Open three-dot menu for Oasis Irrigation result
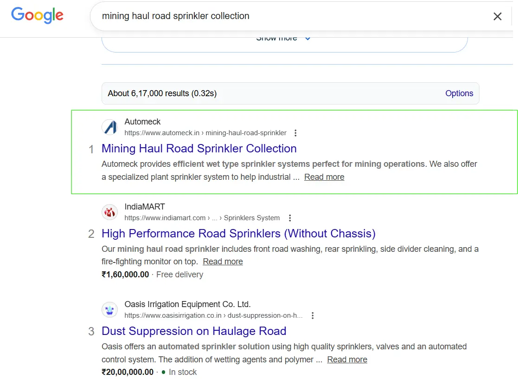The image size is (518, 380). [x=313, y=315]
